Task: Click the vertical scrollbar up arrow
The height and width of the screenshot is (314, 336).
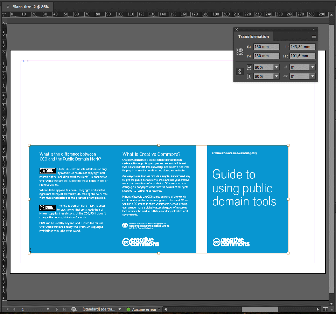Action: click(x=331, y=15)
